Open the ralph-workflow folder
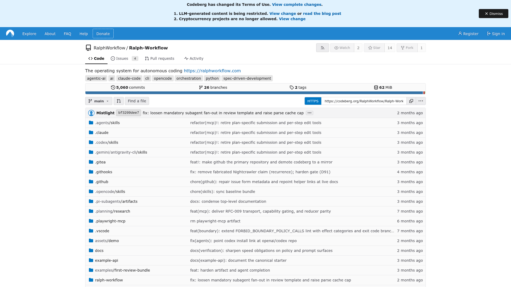 coord(109,280)
